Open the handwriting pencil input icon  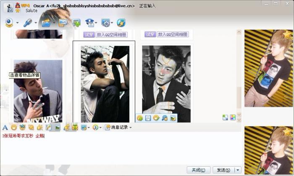[x=48, y=127]
